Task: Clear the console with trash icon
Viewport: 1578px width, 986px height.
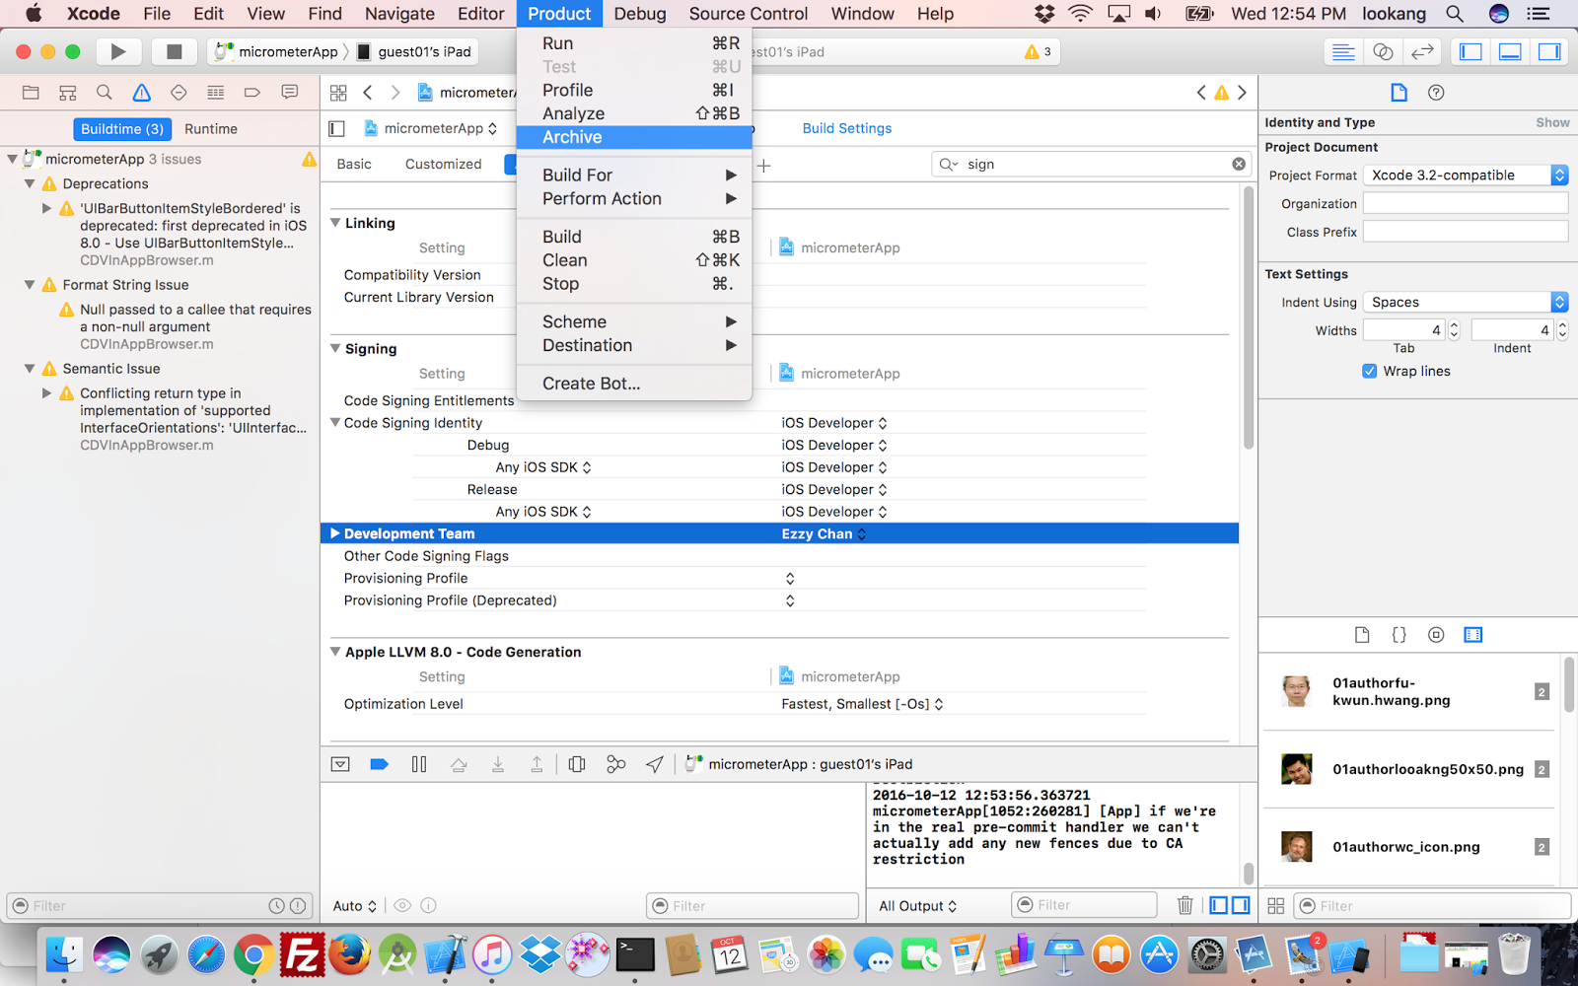Action: (x=1185, y=905)
